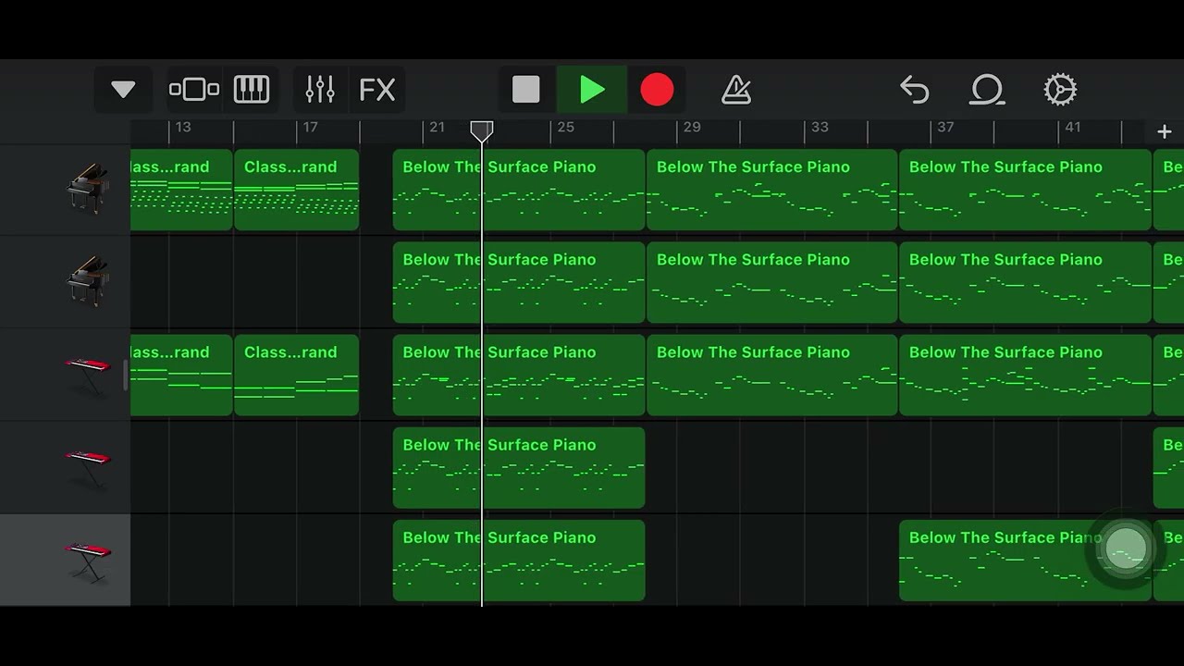Switch to Tracks view button
Viewport: 1184px width, 666px height.
[194, 90]
